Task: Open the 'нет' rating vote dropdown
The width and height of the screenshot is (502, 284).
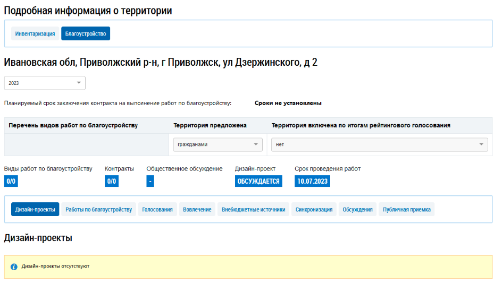Action: tap(379, 144)
